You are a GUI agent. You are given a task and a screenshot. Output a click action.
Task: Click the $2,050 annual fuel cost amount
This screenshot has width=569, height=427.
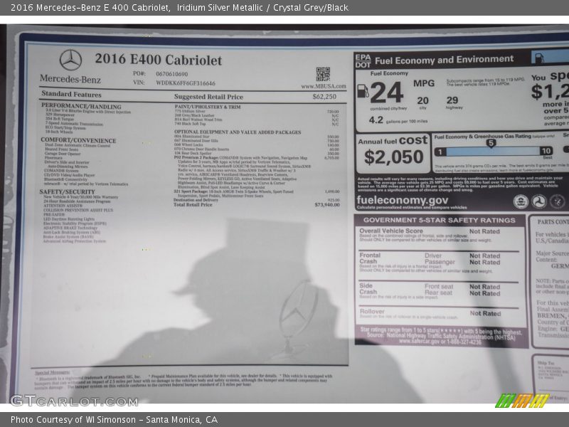point(394,157)
